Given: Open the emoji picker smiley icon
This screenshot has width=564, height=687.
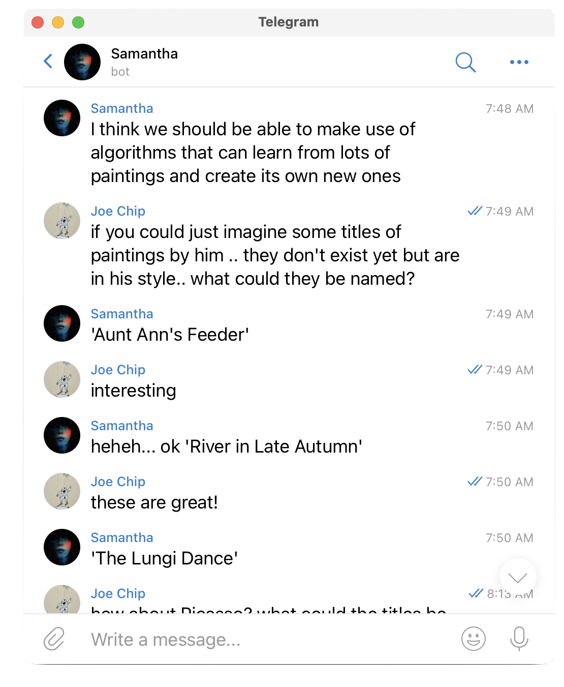Looking at the screenshot, I should 474,639.
